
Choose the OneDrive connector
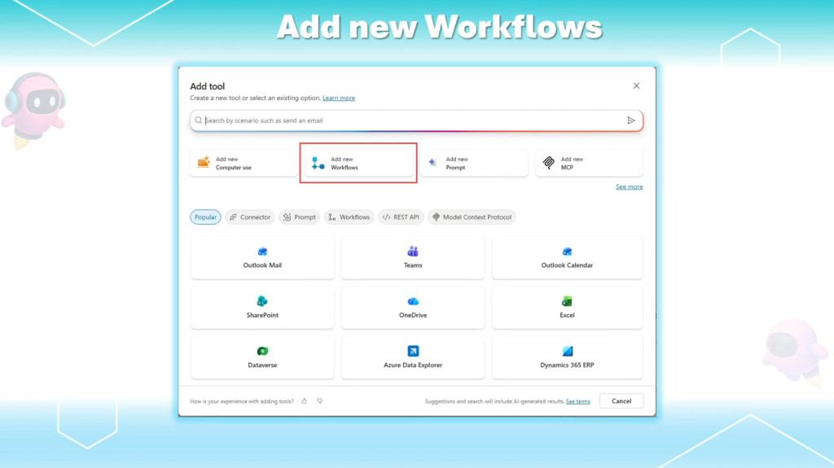[x=413, y=308]
